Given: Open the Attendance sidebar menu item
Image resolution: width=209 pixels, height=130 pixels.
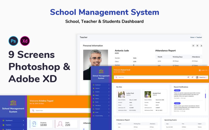Looking at the screenshot, I should (x=101, y=106).
